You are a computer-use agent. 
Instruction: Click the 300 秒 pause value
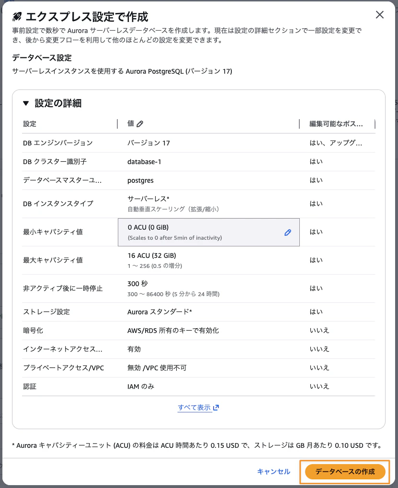138,284
